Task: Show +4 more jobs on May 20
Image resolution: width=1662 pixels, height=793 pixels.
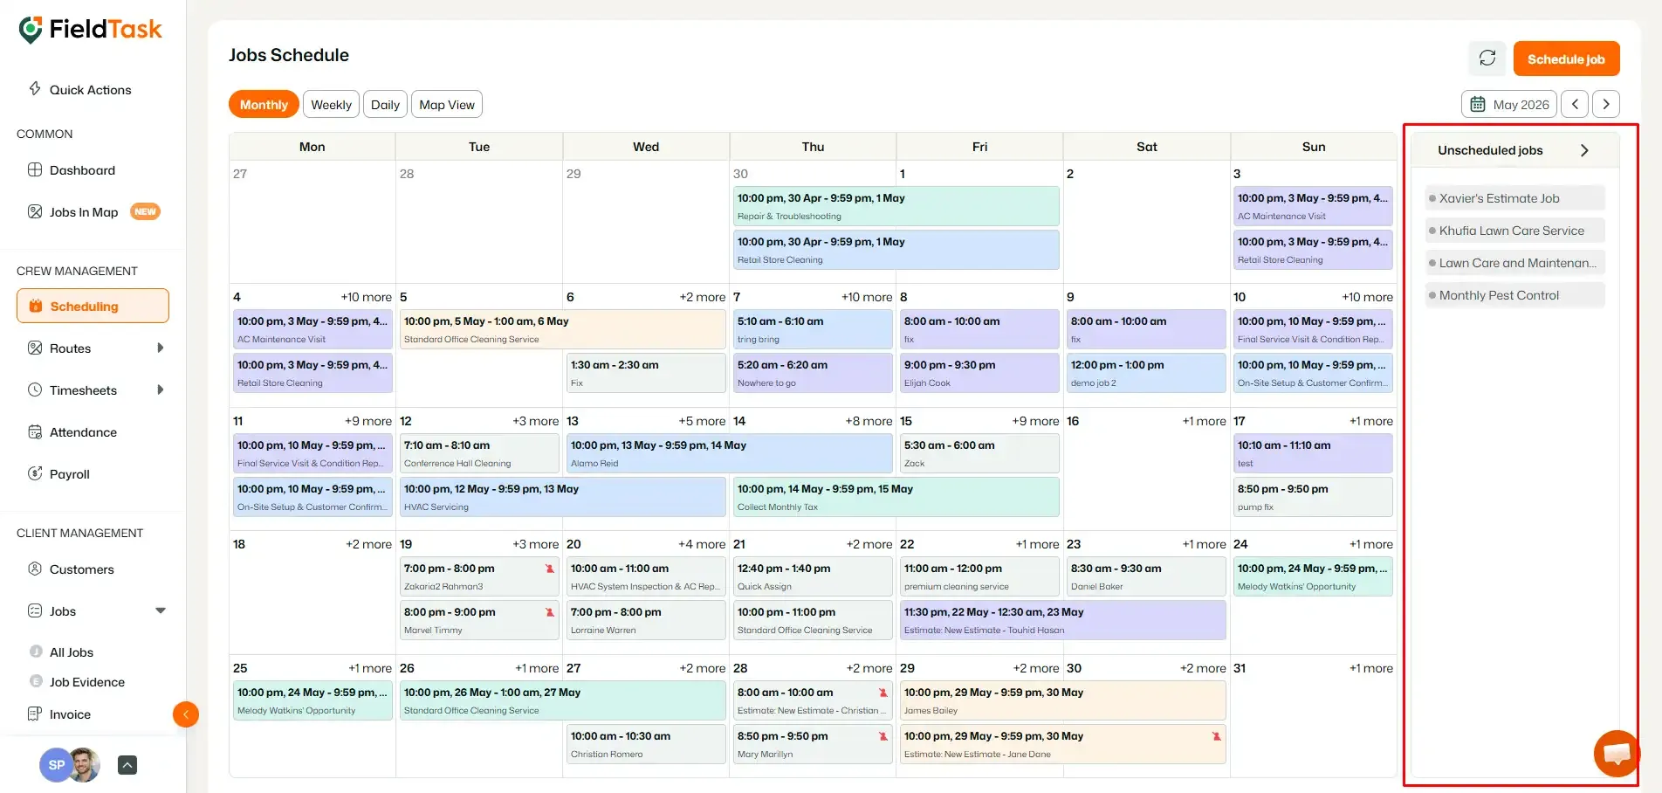Action: pyautogui.click(x=702, y=544)
